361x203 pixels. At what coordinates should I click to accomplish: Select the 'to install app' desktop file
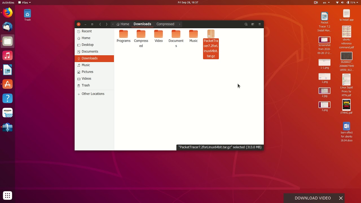coord(347,15)
